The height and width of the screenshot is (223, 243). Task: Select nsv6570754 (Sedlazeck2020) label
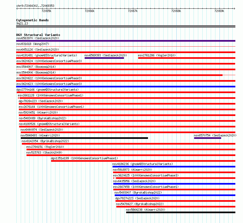click(x=215, y=135)
